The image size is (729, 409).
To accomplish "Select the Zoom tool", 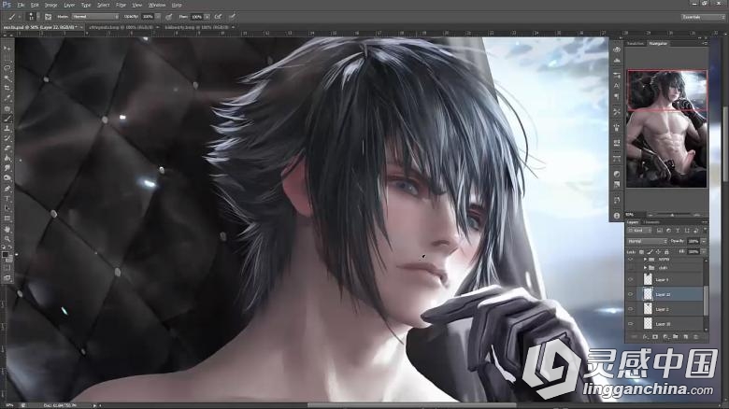I will pyautogui.click(x=7, y=239).
